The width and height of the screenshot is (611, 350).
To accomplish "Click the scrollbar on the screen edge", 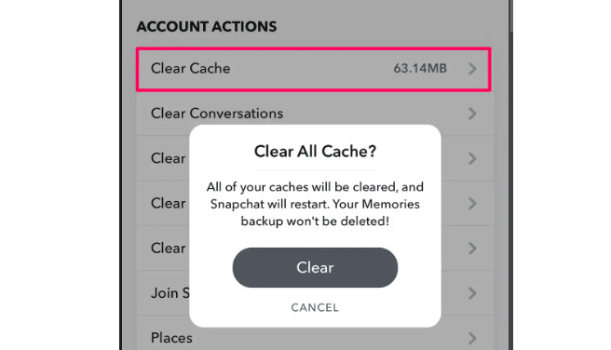I will [x=510, y=16].
